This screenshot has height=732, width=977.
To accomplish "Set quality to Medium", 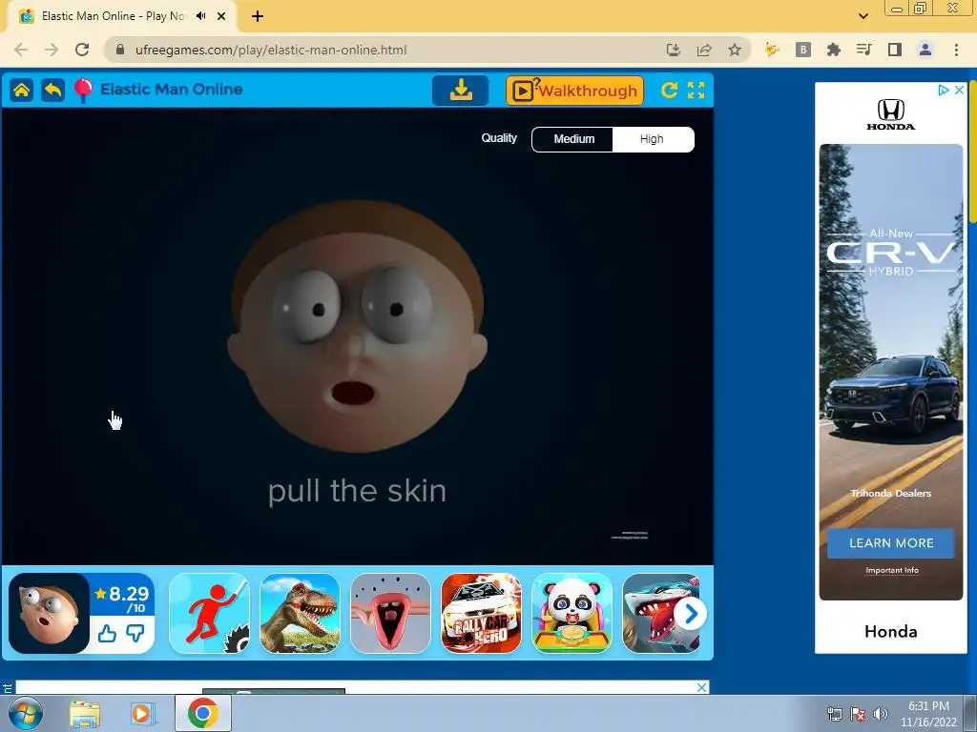I will pyautogui.click(x=572, y=139).
